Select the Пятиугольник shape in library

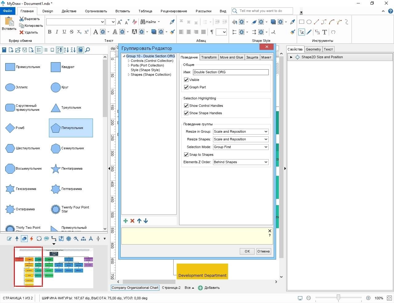[x=71, y=128]
